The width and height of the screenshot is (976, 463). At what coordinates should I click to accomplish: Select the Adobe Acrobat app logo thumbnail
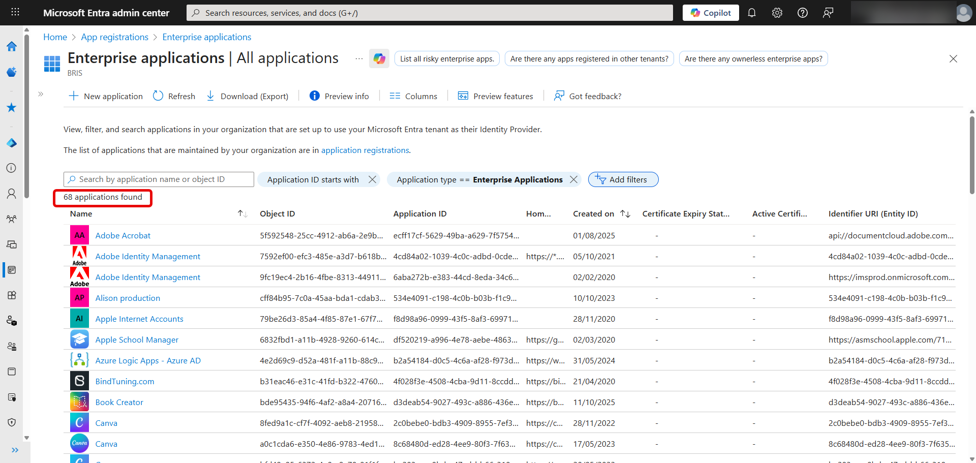79,235
